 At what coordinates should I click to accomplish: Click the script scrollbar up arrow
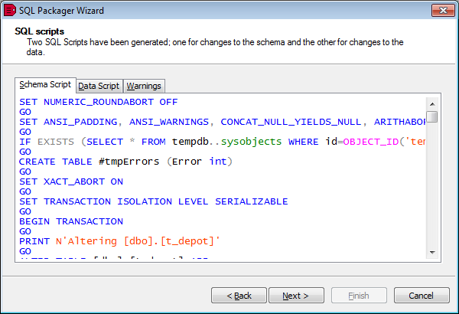432,103
